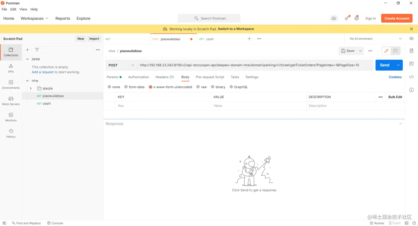Open the Settings gear icon
This screenshot has width=418, height=226.
357,18
